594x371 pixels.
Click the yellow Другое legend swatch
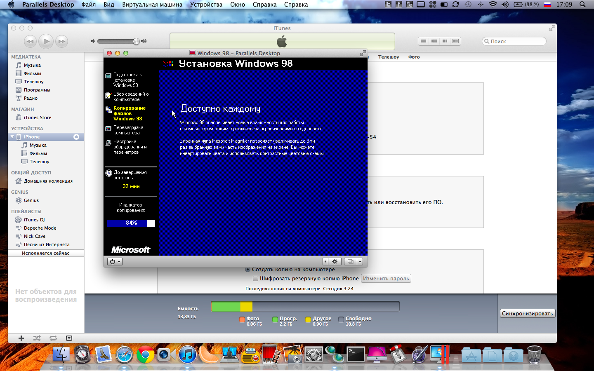tap(308, 319)
